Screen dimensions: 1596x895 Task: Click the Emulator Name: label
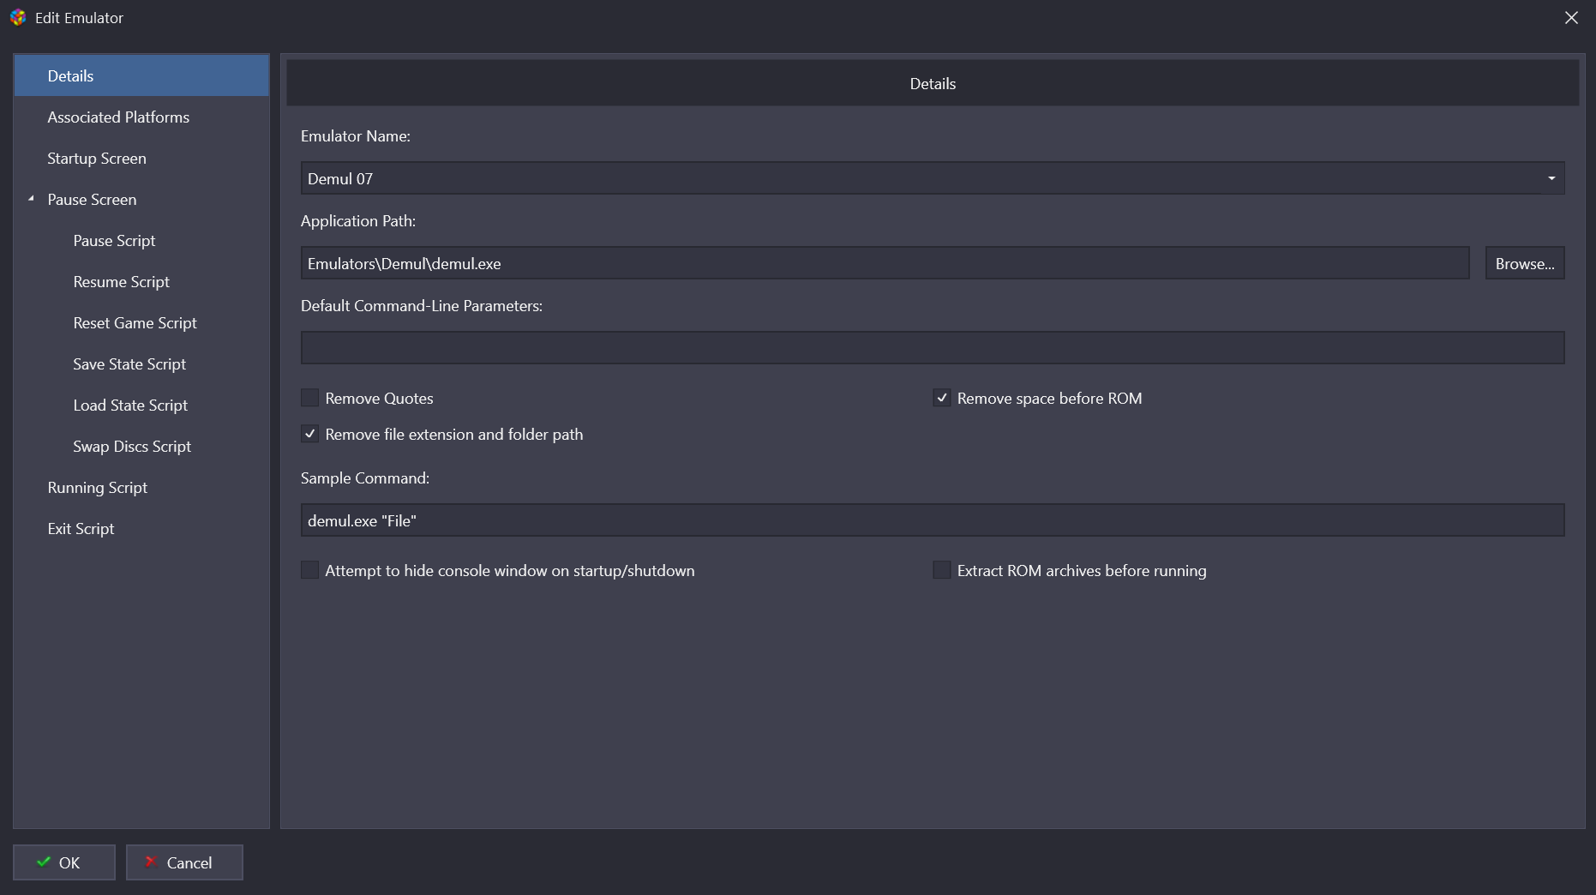(x=356, y=136)
